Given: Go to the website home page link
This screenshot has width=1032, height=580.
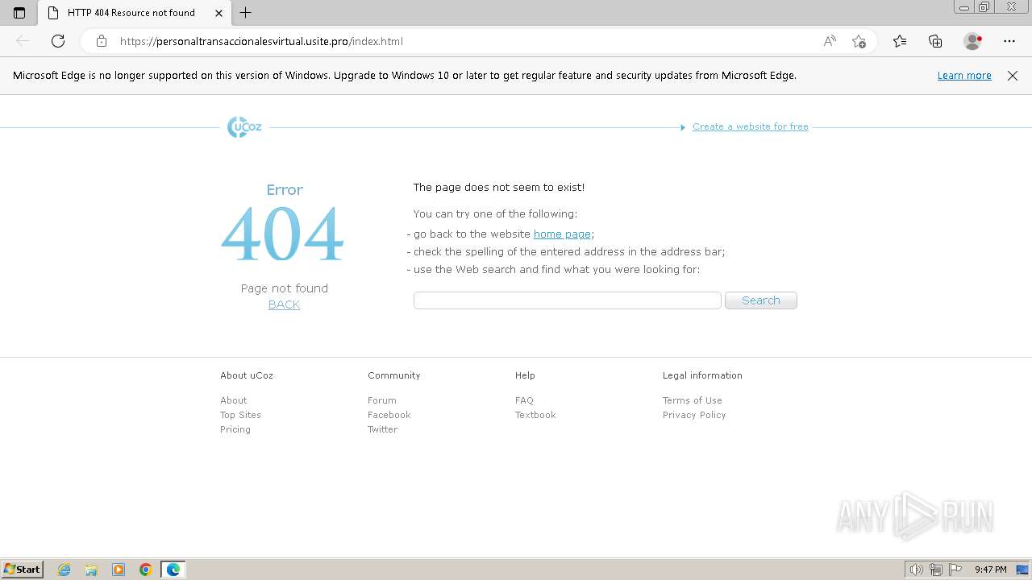Looking at the screenshot, I should (x=562, y=234).
